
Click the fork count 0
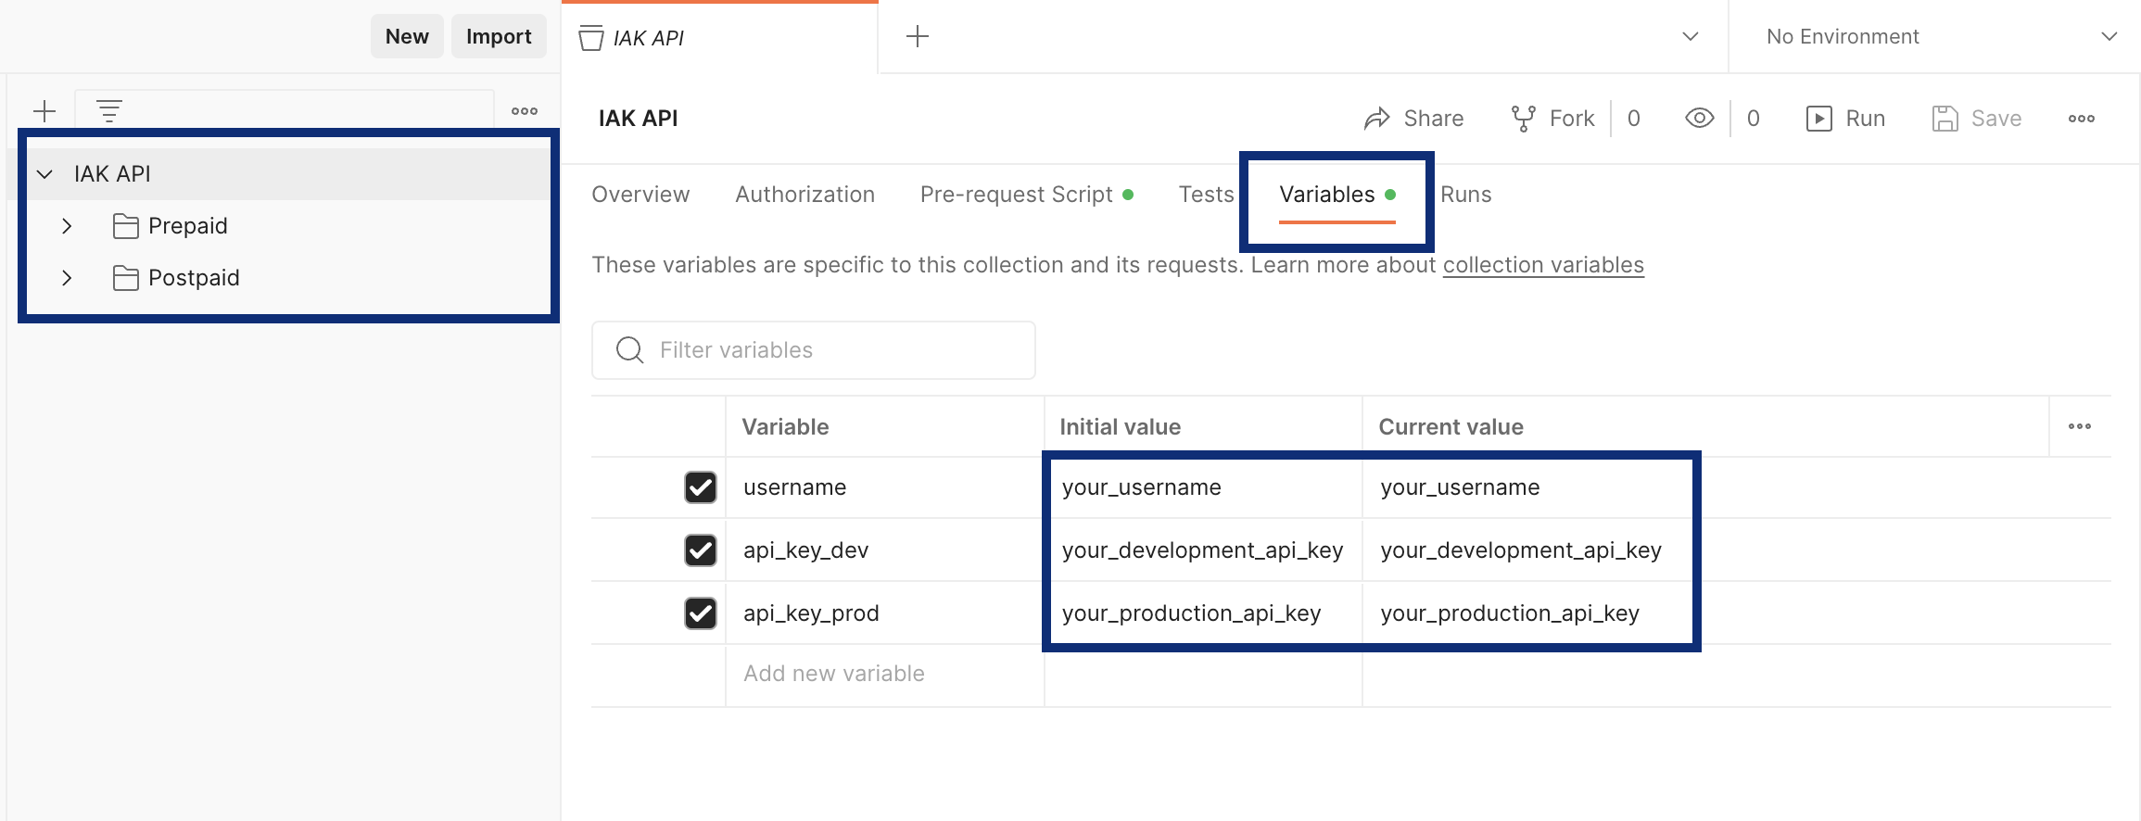point(1634,119)
